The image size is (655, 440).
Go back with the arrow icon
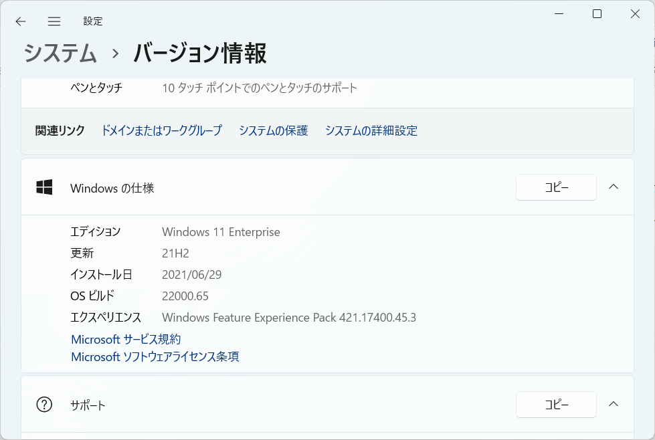(x=21, y=21)
